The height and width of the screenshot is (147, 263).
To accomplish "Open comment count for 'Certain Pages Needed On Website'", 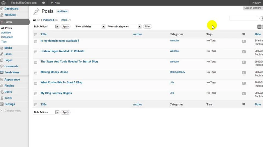I will [x=244, y=52].
